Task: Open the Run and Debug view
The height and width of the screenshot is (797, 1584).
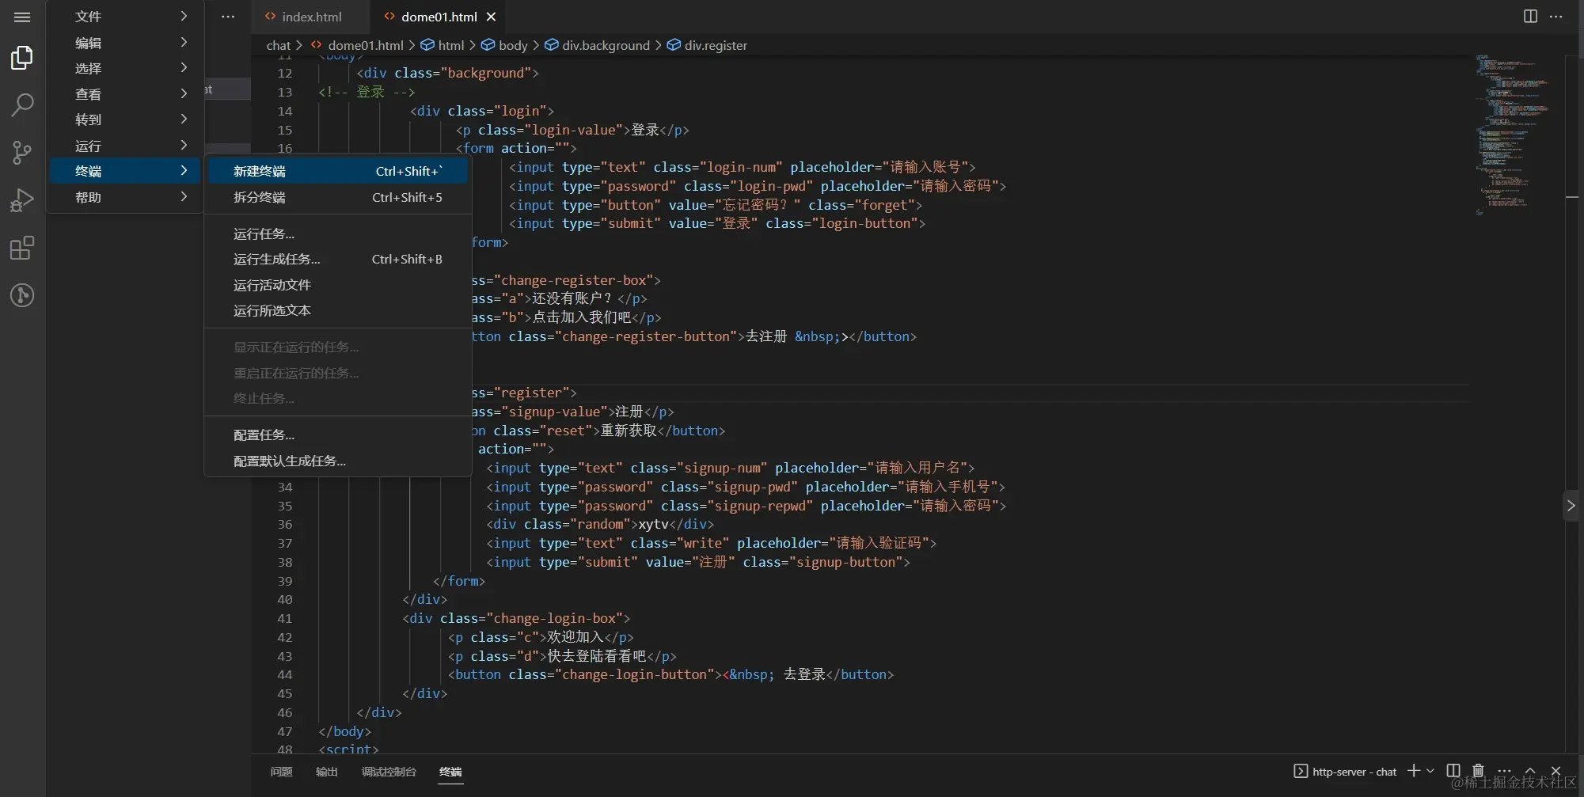Action: pos(22,201)
